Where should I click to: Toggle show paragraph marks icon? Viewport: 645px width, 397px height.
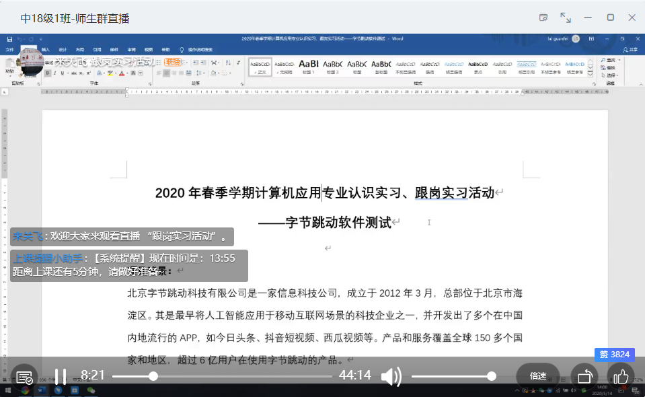pyautogui.click(x=239, y=63)
